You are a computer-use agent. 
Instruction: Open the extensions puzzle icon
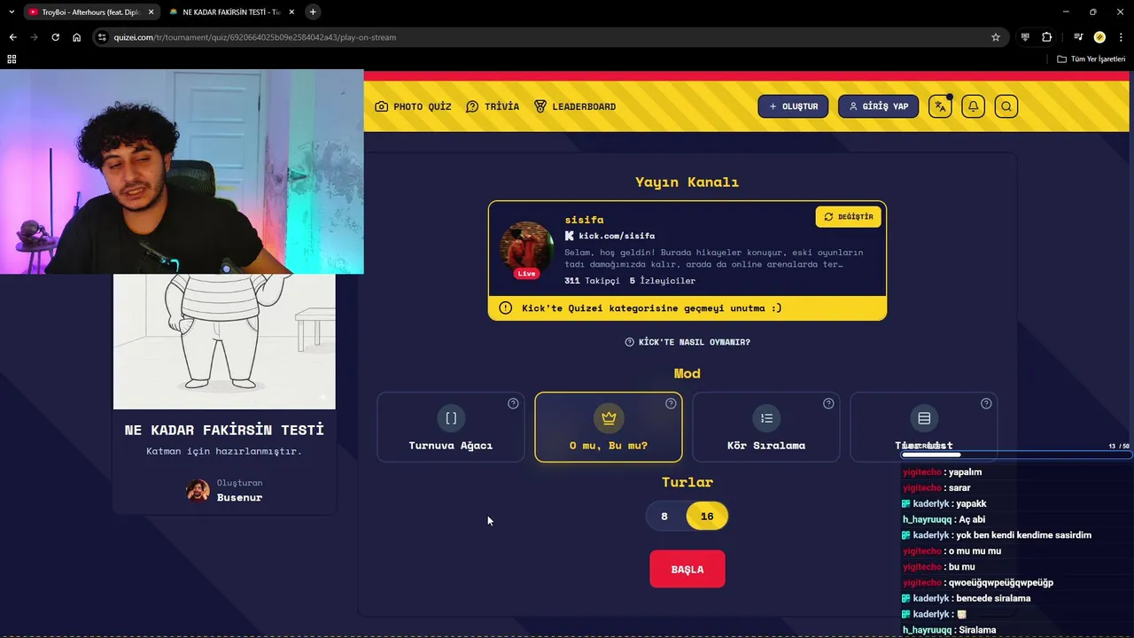coord(1047,37)
